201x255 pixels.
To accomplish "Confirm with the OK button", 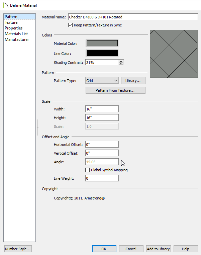I will point(104,249).
